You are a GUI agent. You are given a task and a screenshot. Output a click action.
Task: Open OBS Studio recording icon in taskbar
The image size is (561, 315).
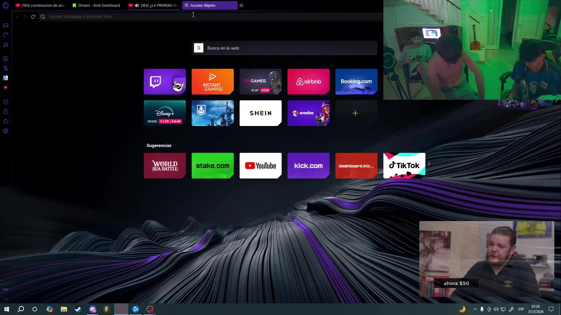pyautogui.click(x=150, y=309)
